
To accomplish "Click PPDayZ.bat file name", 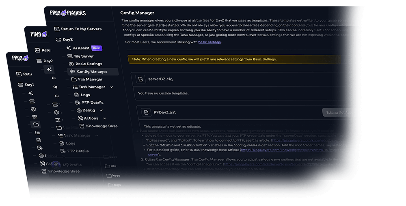I will pyautogui.click(x=165, y=112).
